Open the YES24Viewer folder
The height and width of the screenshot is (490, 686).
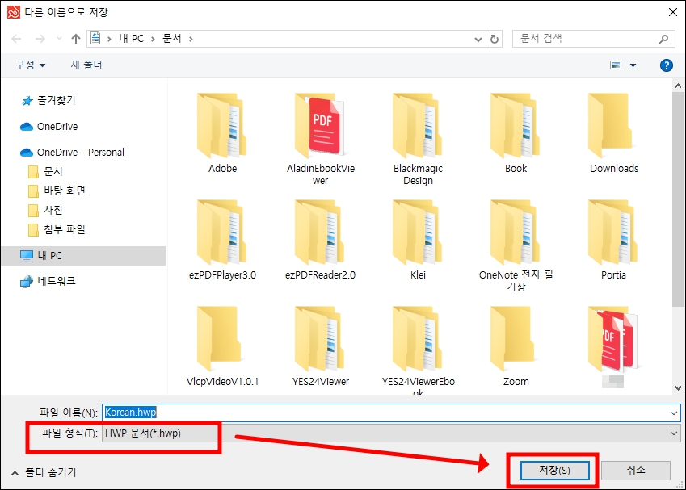pyautogui.click(x=320, y=346)
